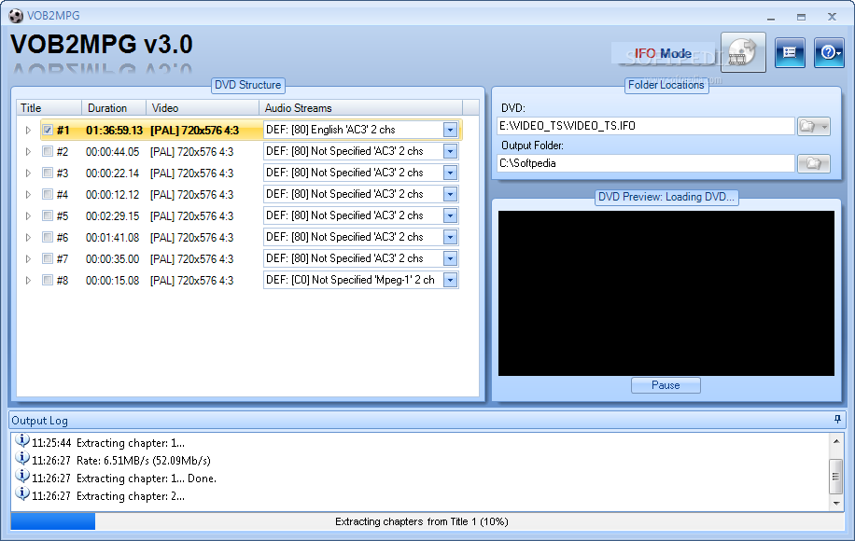
Task: Open audio stream dropdown for title #7
Action: [x=450, y=258]
